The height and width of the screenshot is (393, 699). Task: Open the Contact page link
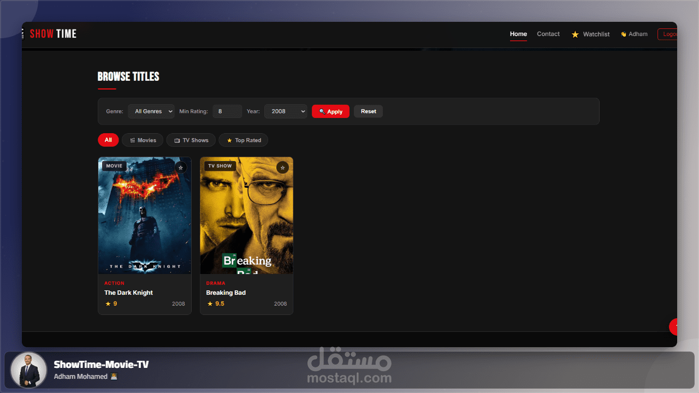[548, 34]
